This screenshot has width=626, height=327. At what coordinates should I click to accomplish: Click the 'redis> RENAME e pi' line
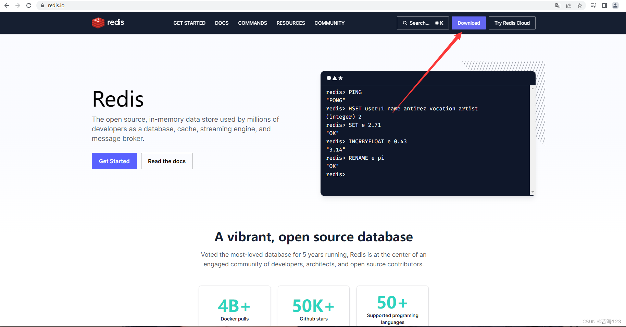click(355, 158)
